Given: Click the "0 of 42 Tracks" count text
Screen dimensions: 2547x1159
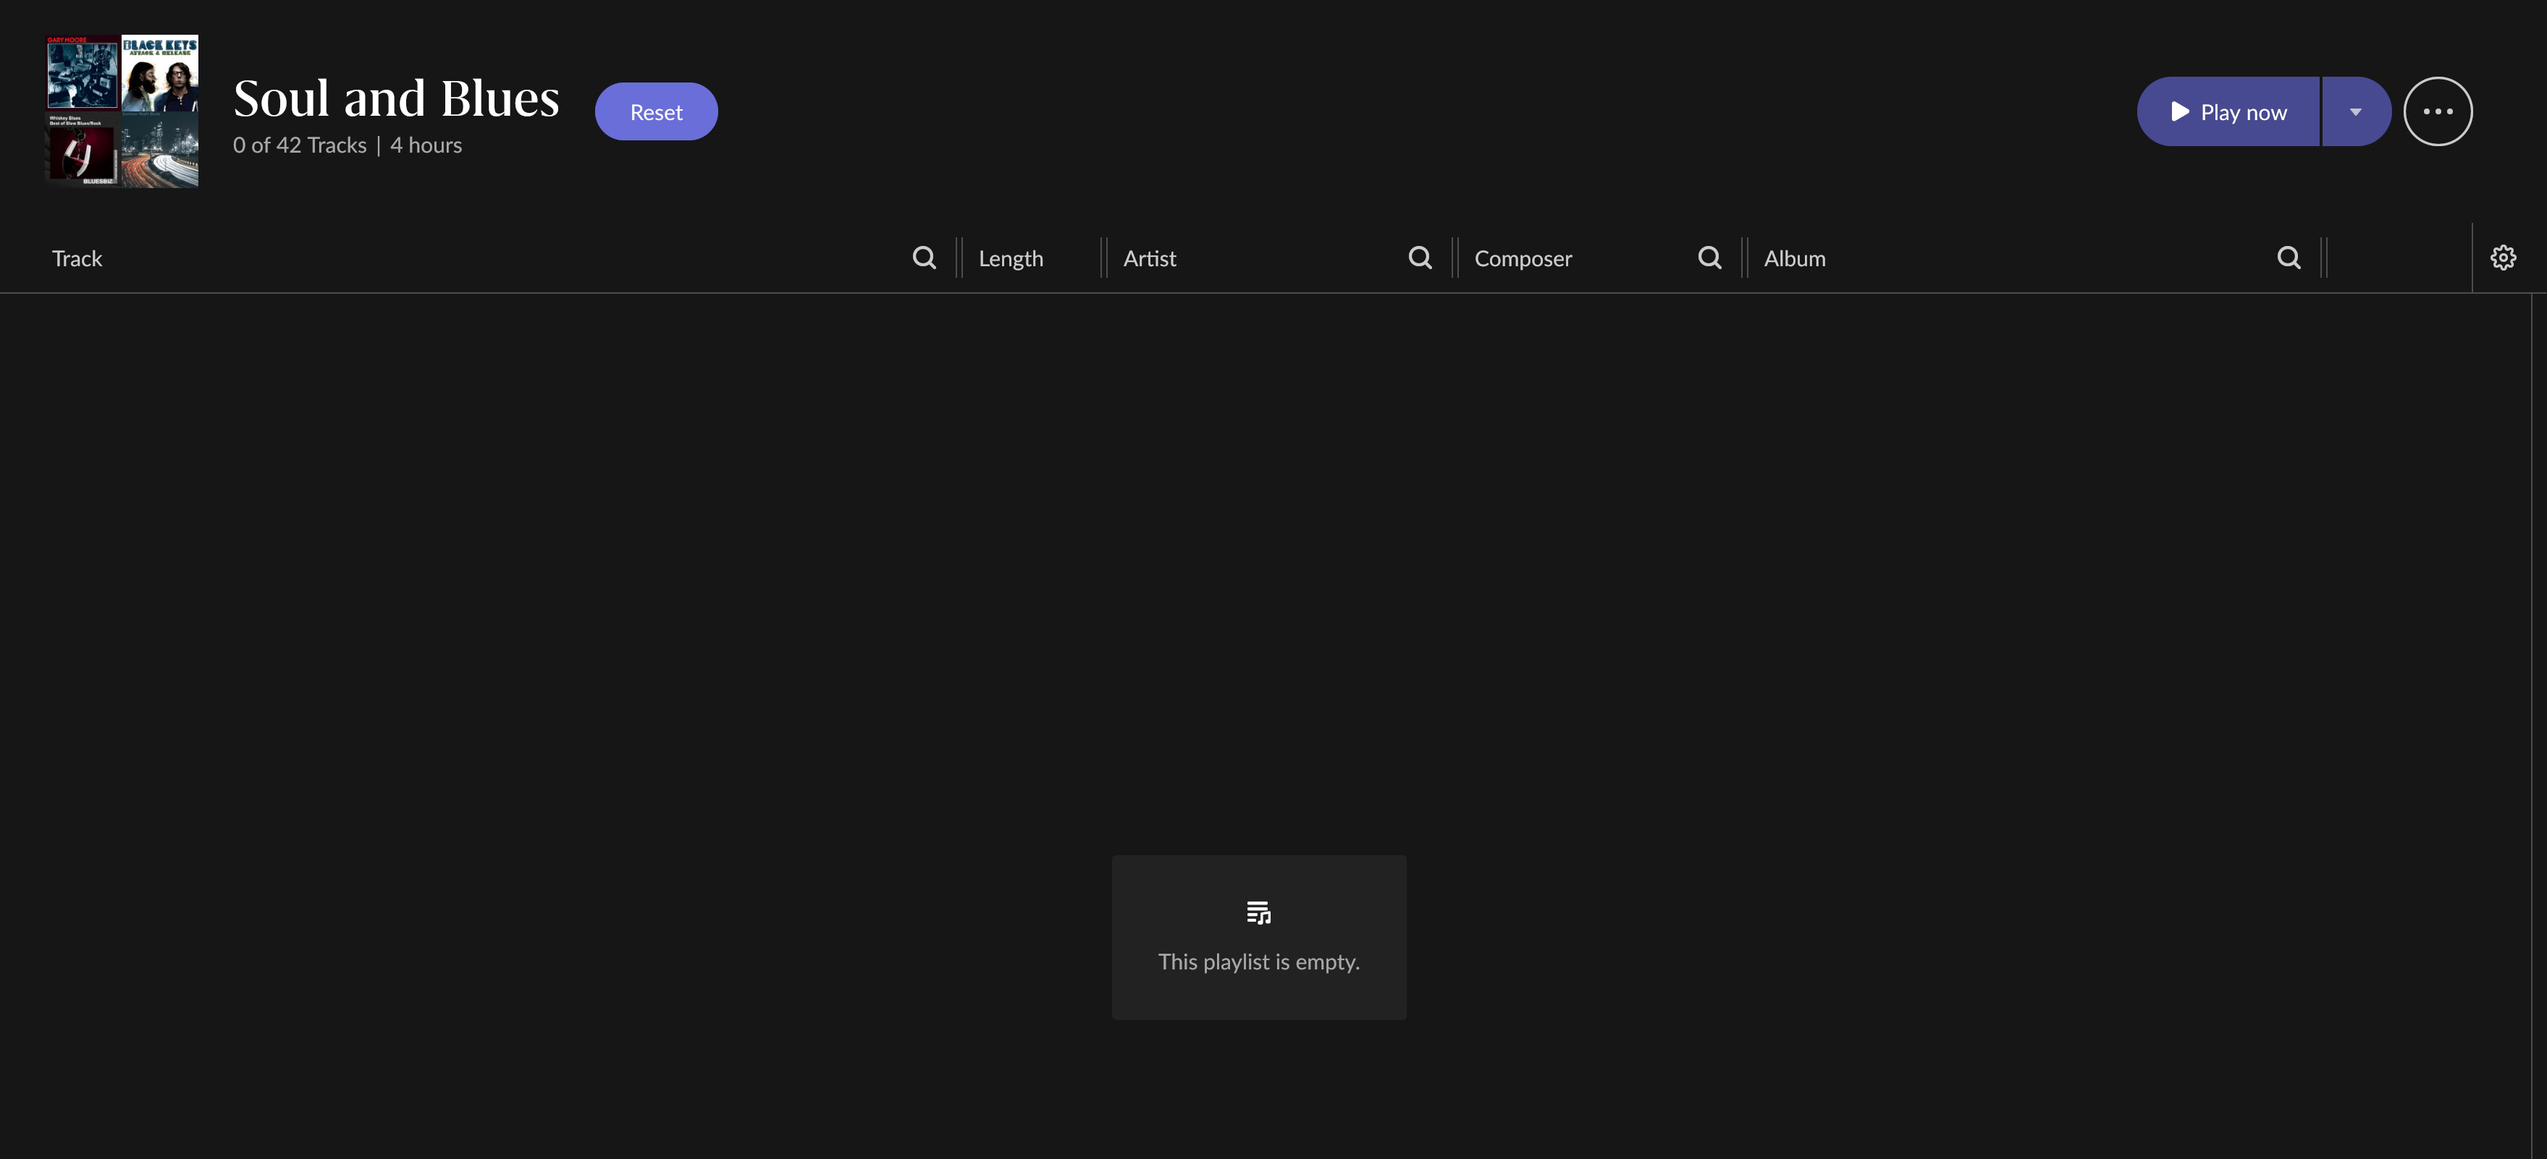Looking at the screenshot, I should point(300,145).
